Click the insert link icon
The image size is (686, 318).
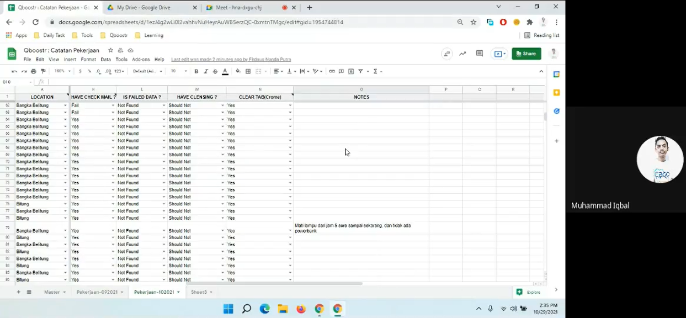[332, 71]
